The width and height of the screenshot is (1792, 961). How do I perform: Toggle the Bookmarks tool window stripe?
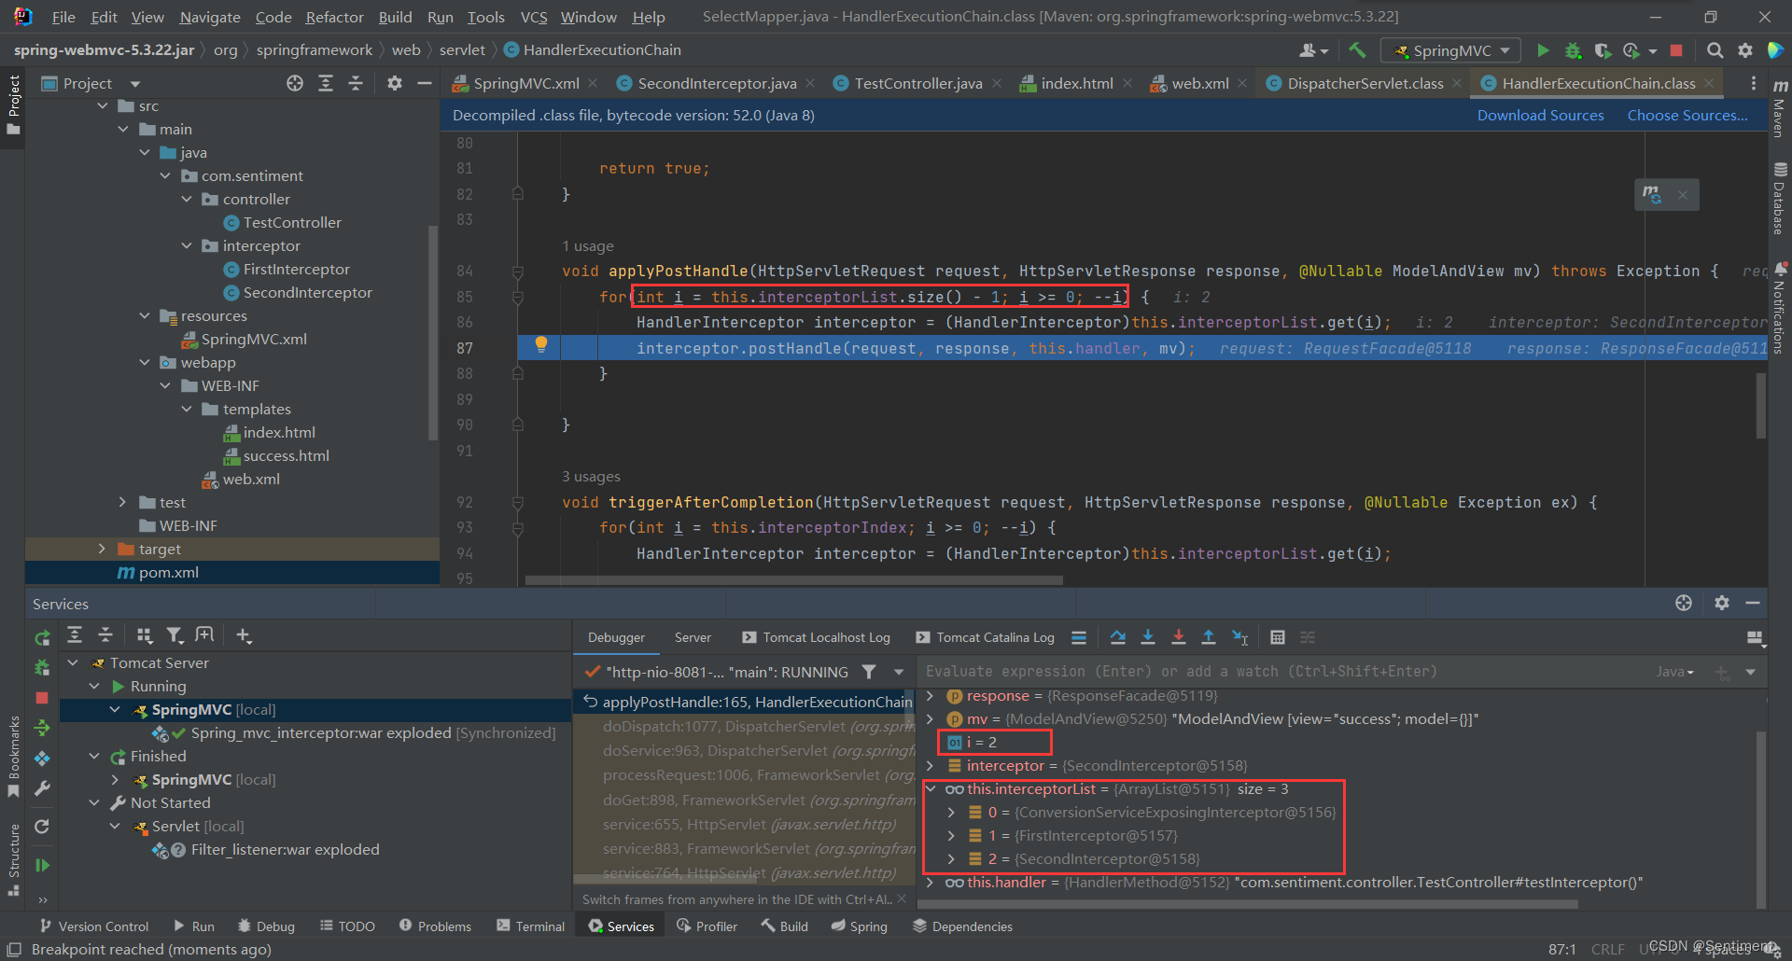[13, 756]
